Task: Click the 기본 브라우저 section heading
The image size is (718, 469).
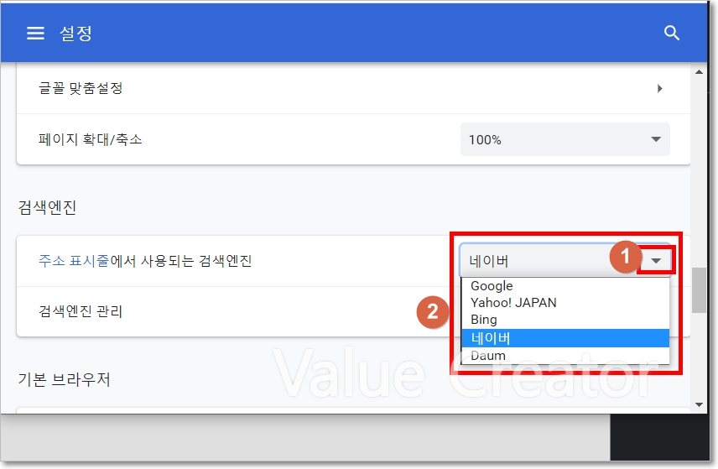Action: [x=64, y=379]
